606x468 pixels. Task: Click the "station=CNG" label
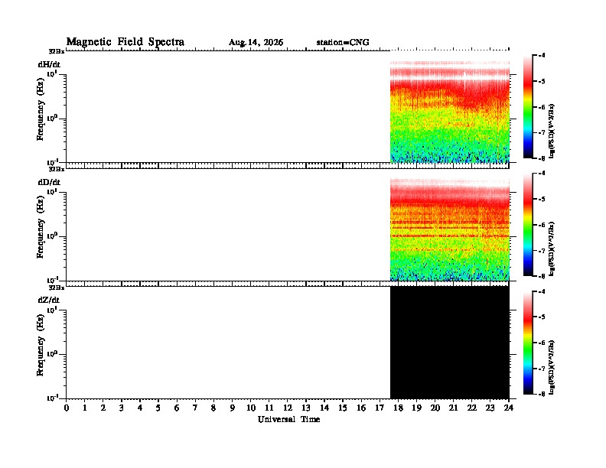tap(343, 42)
